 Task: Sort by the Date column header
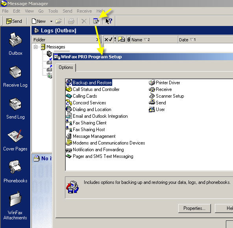point(206,40)
